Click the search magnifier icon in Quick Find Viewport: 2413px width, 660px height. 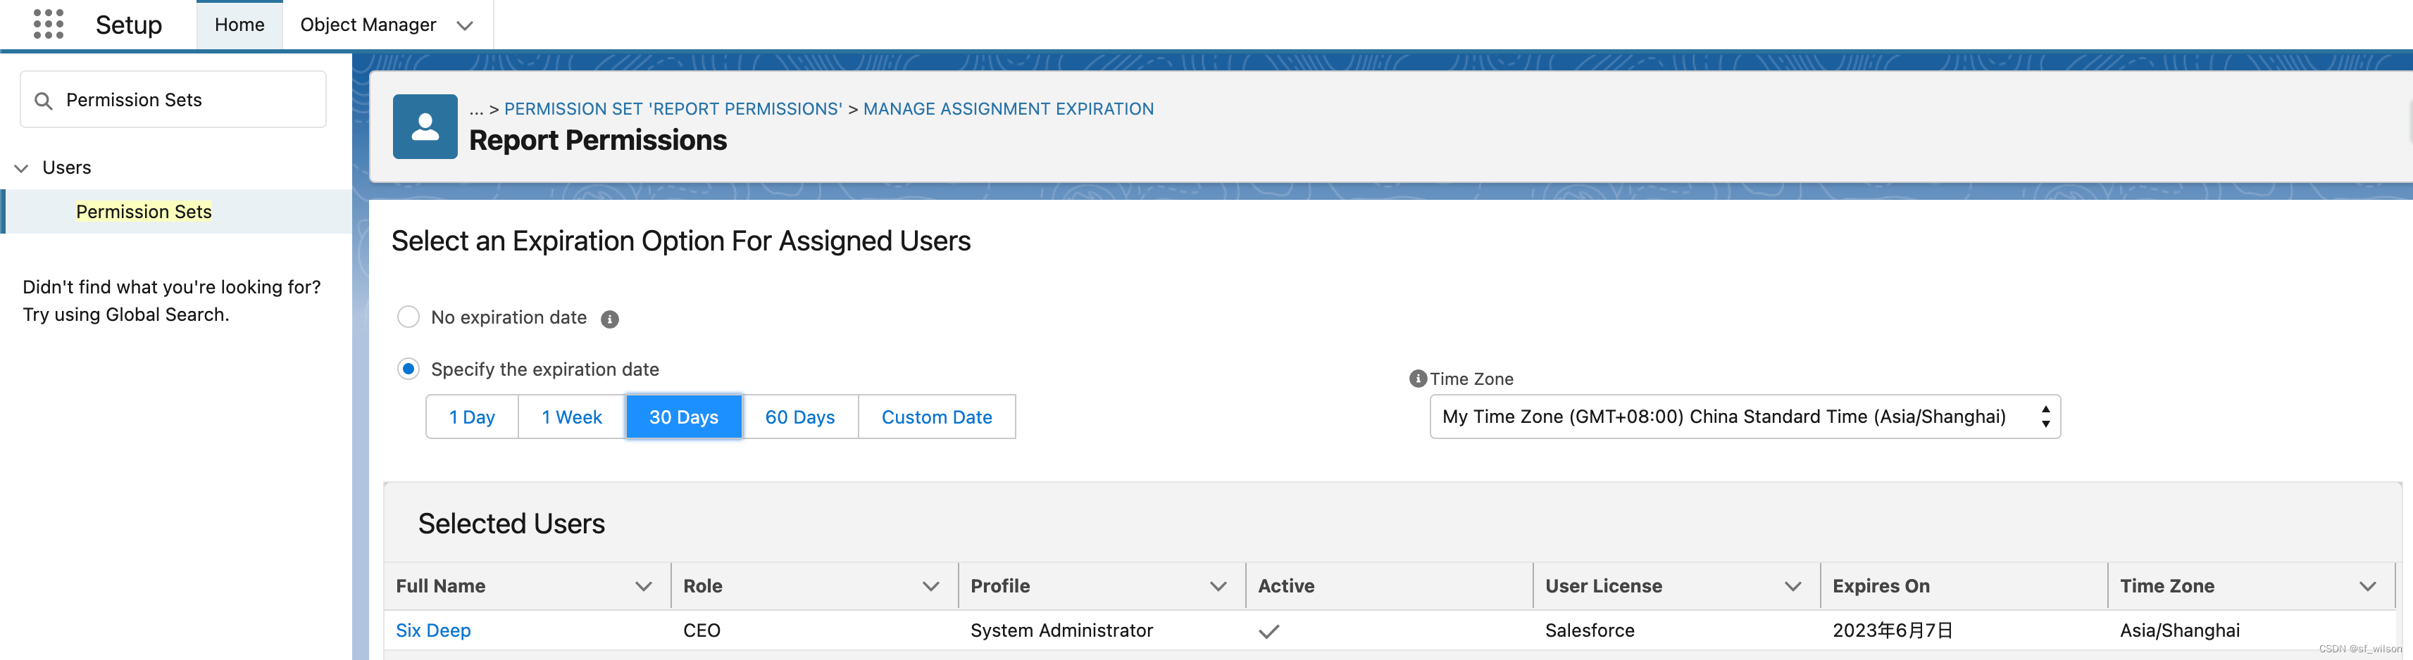tap(43, 100)
